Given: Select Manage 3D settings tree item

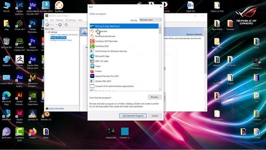Looking at the screenshot, I should [58, 37].
